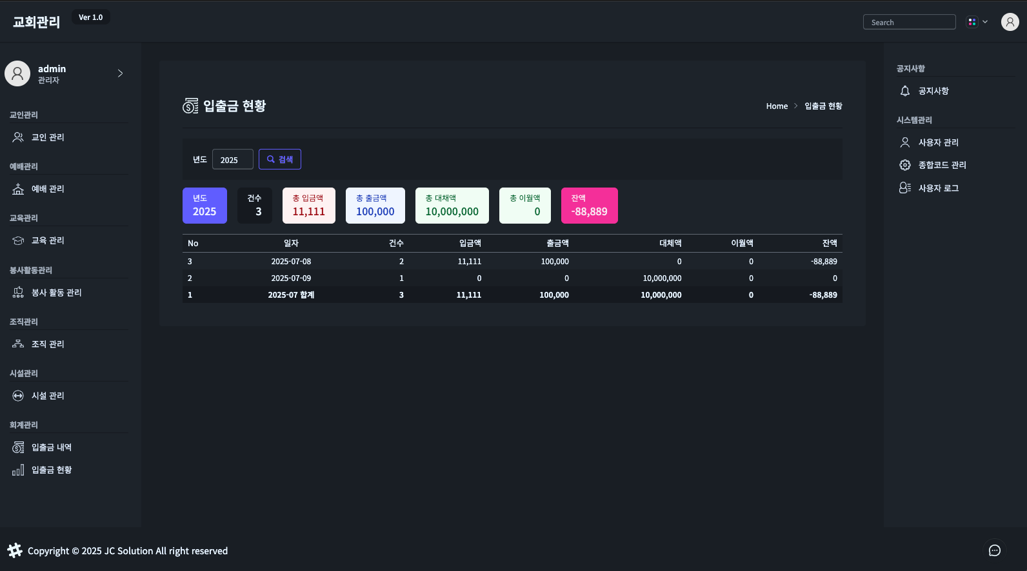Click the 예배 관리 church icon

click(18, 189)
